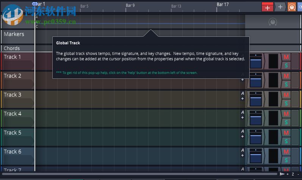Open Track 3 automation A menu
This screenshot has height=180, width=302.
point(243,93)
